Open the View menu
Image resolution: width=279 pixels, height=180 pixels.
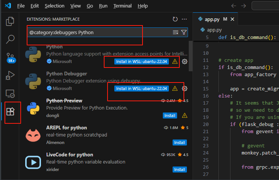click(76, 6)
